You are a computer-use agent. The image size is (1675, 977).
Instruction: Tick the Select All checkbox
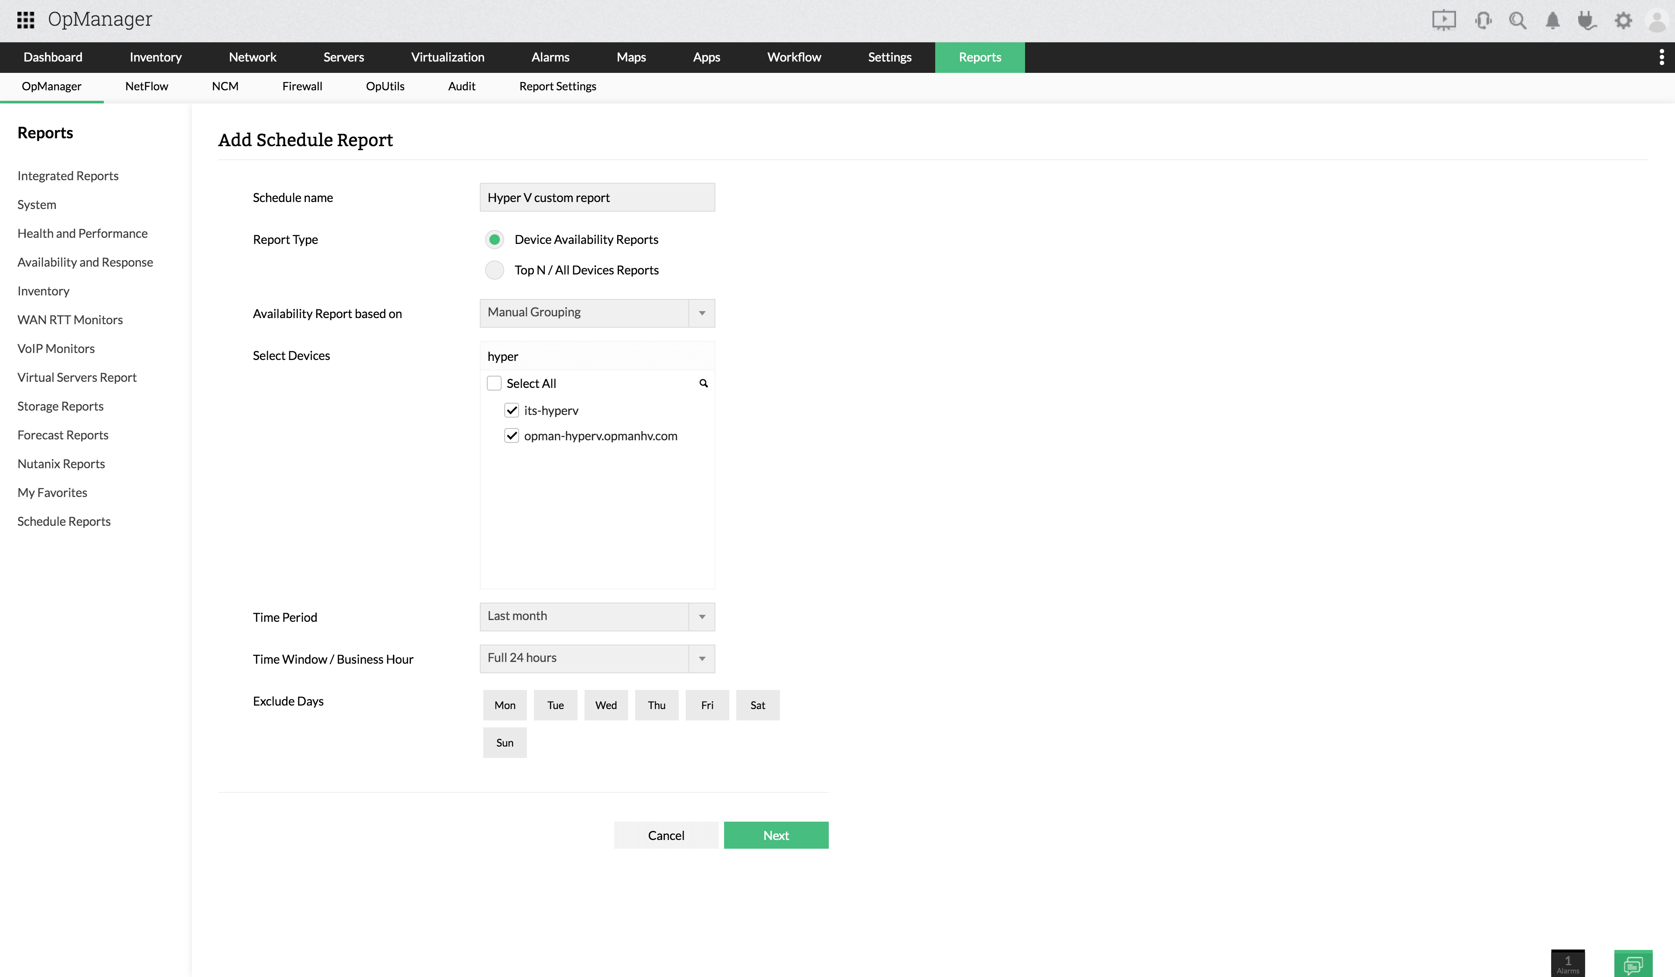tap(494, 383)
